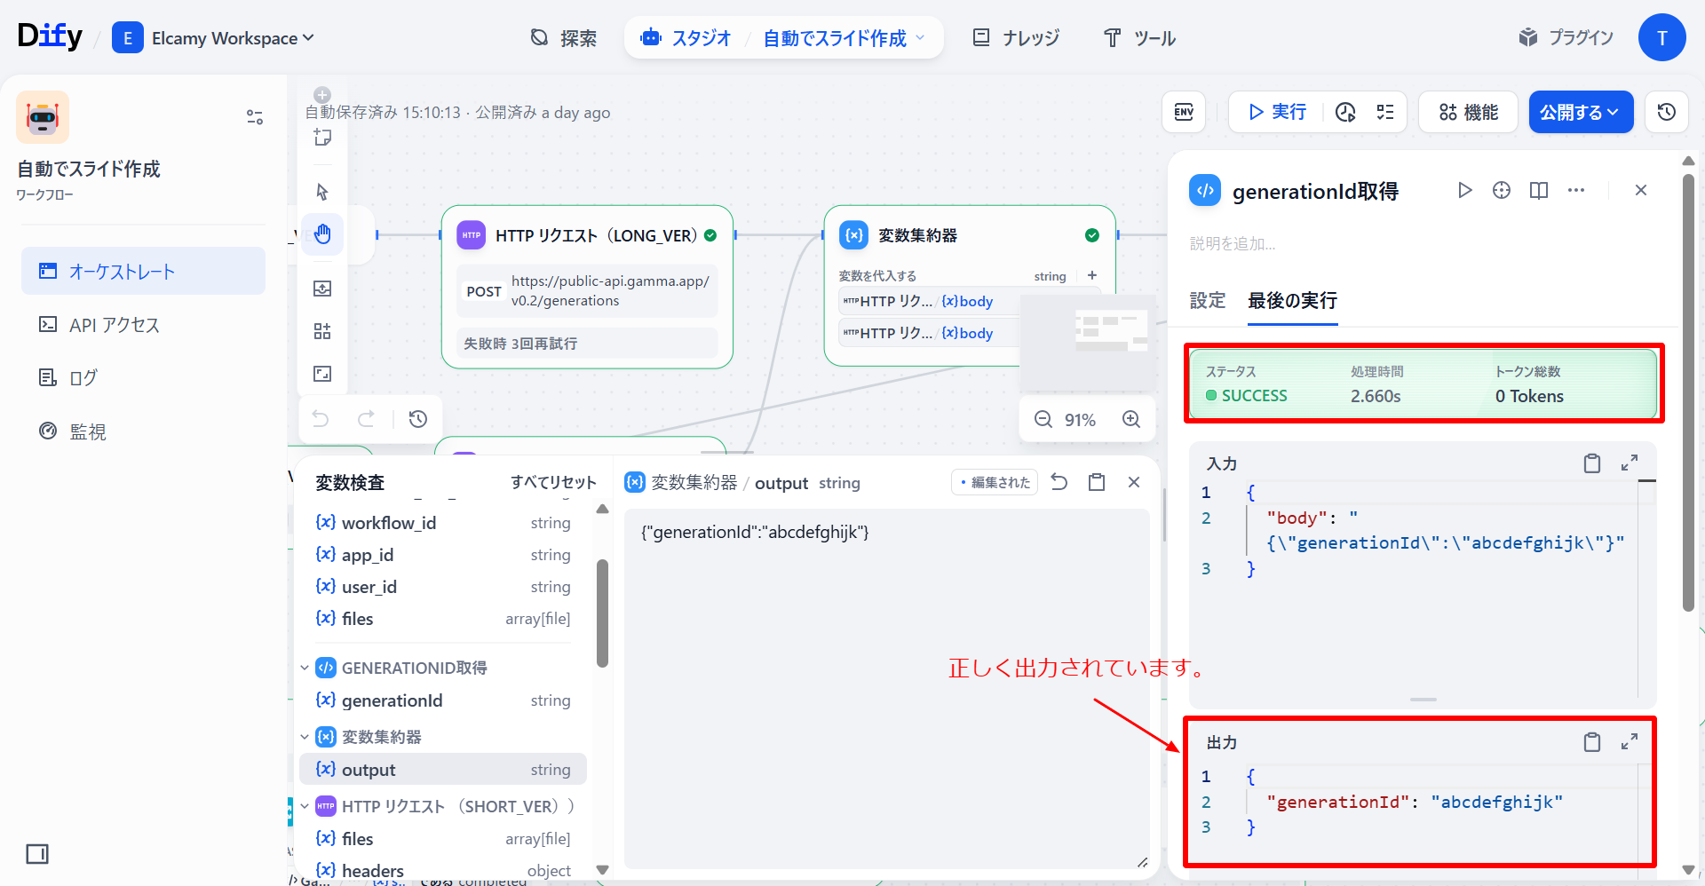Copy the output JSON in 出力 panel
The image size is (1705, 886).
coord(1591,742)
